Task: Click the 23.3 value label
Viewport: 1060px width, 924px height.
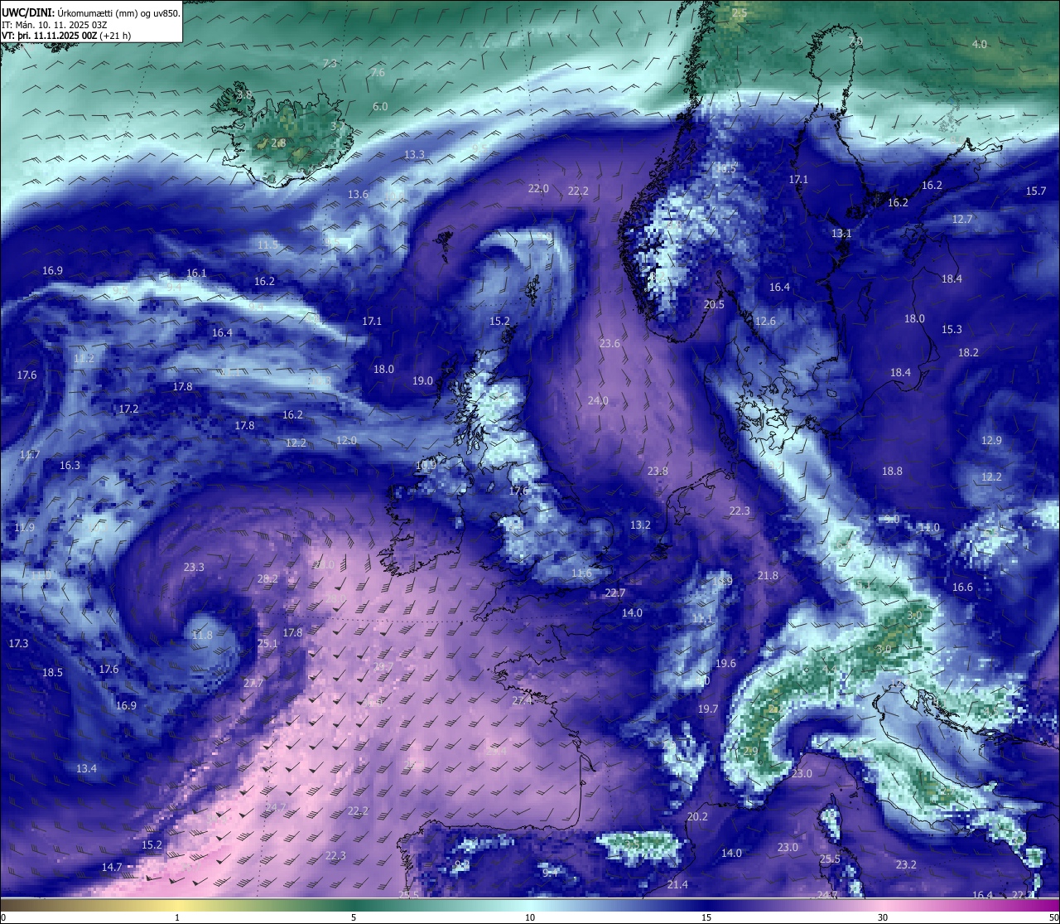Action: pos(193,567)
